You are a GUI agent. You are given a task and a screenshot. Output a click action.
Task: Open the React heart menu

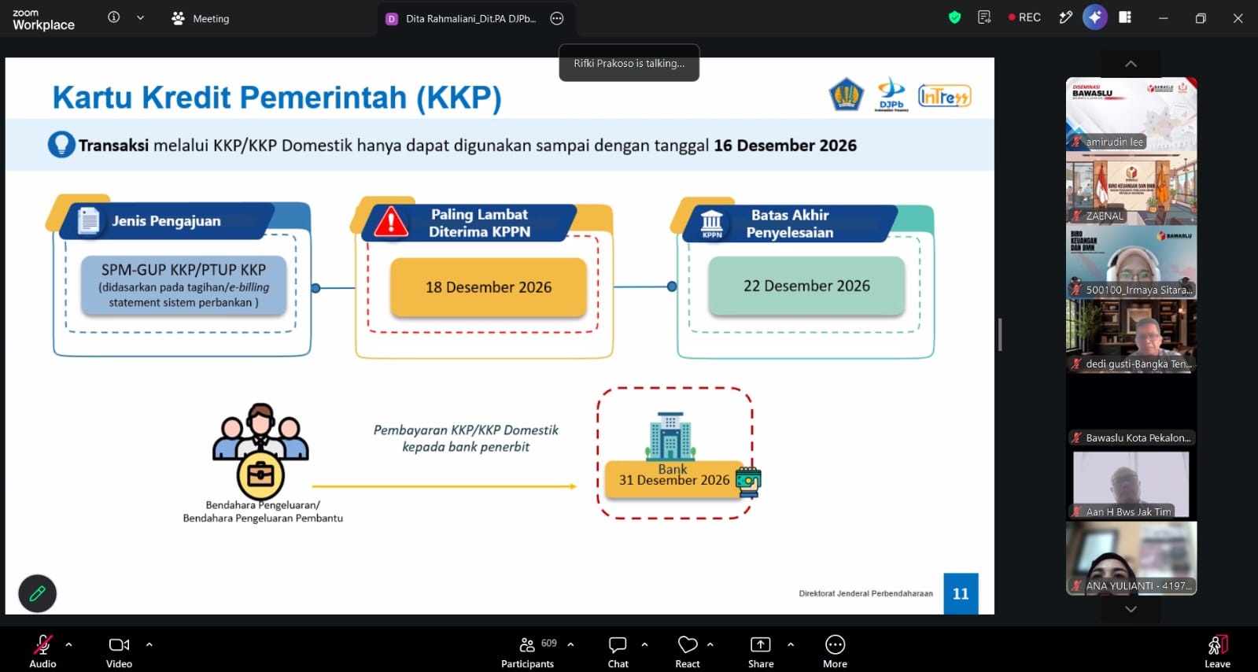tap(688, 651)
